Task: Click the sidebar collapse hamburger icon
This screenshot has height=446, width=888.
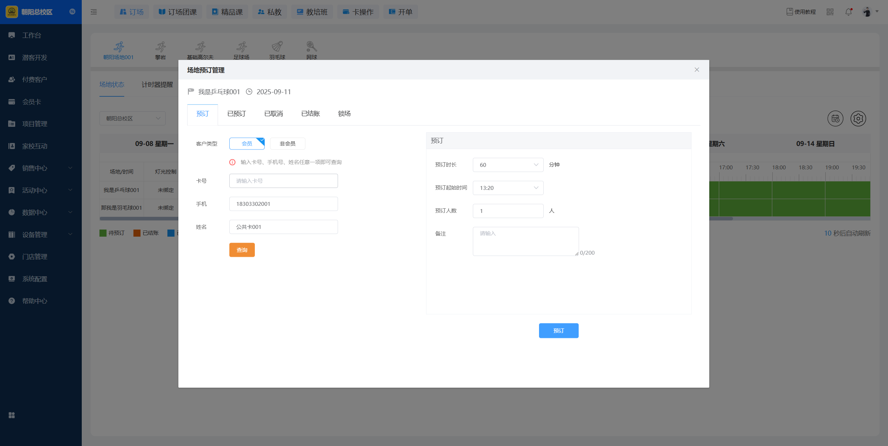Action: pos(94,12)
